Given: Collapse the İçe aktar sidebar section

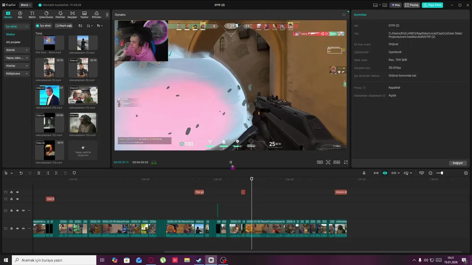Looking at the screenshot, I should (17, 26).
